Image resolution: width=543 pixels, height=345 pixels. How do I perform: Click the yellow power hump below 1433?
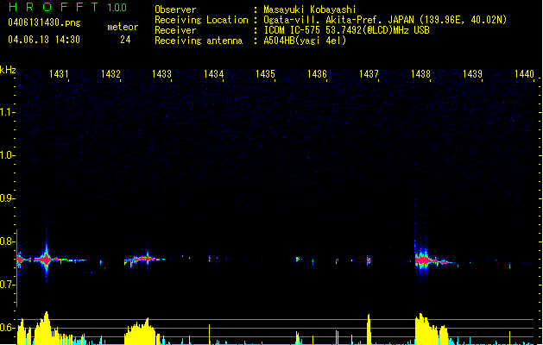click(x=142, y=331)
